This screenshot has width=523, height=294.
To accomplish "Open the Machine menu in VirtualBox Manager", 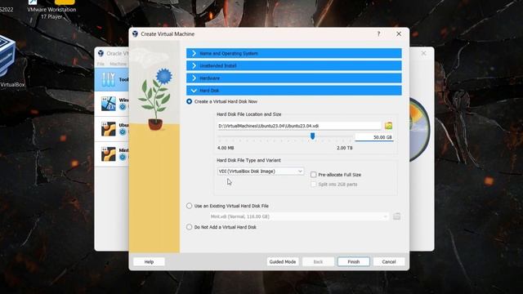I will click(x=118, y=64).
